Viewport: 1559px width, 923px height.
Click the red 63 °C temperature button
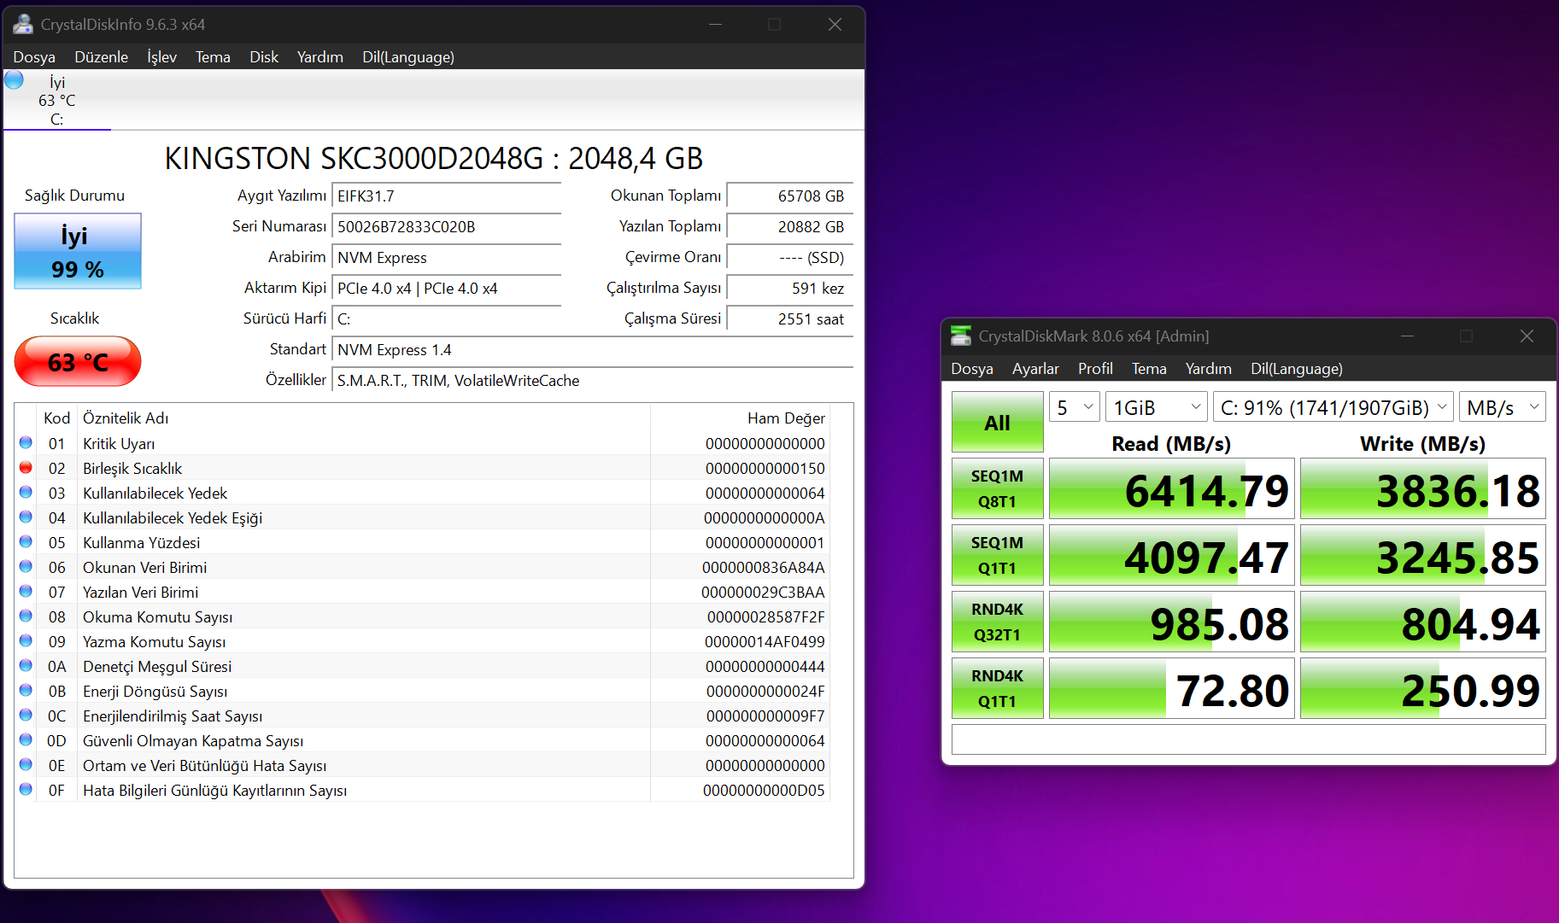(78, 361)
